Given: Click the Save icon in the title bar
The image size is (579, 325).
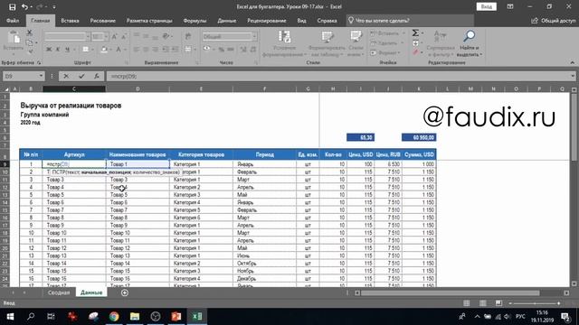Looking at the screenshot, I should coord(12,6).
